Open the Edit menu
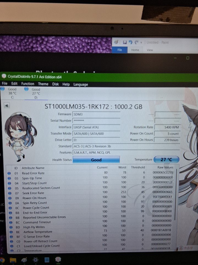This screenshot has width=198, height=265. click(x=14, y=83)
